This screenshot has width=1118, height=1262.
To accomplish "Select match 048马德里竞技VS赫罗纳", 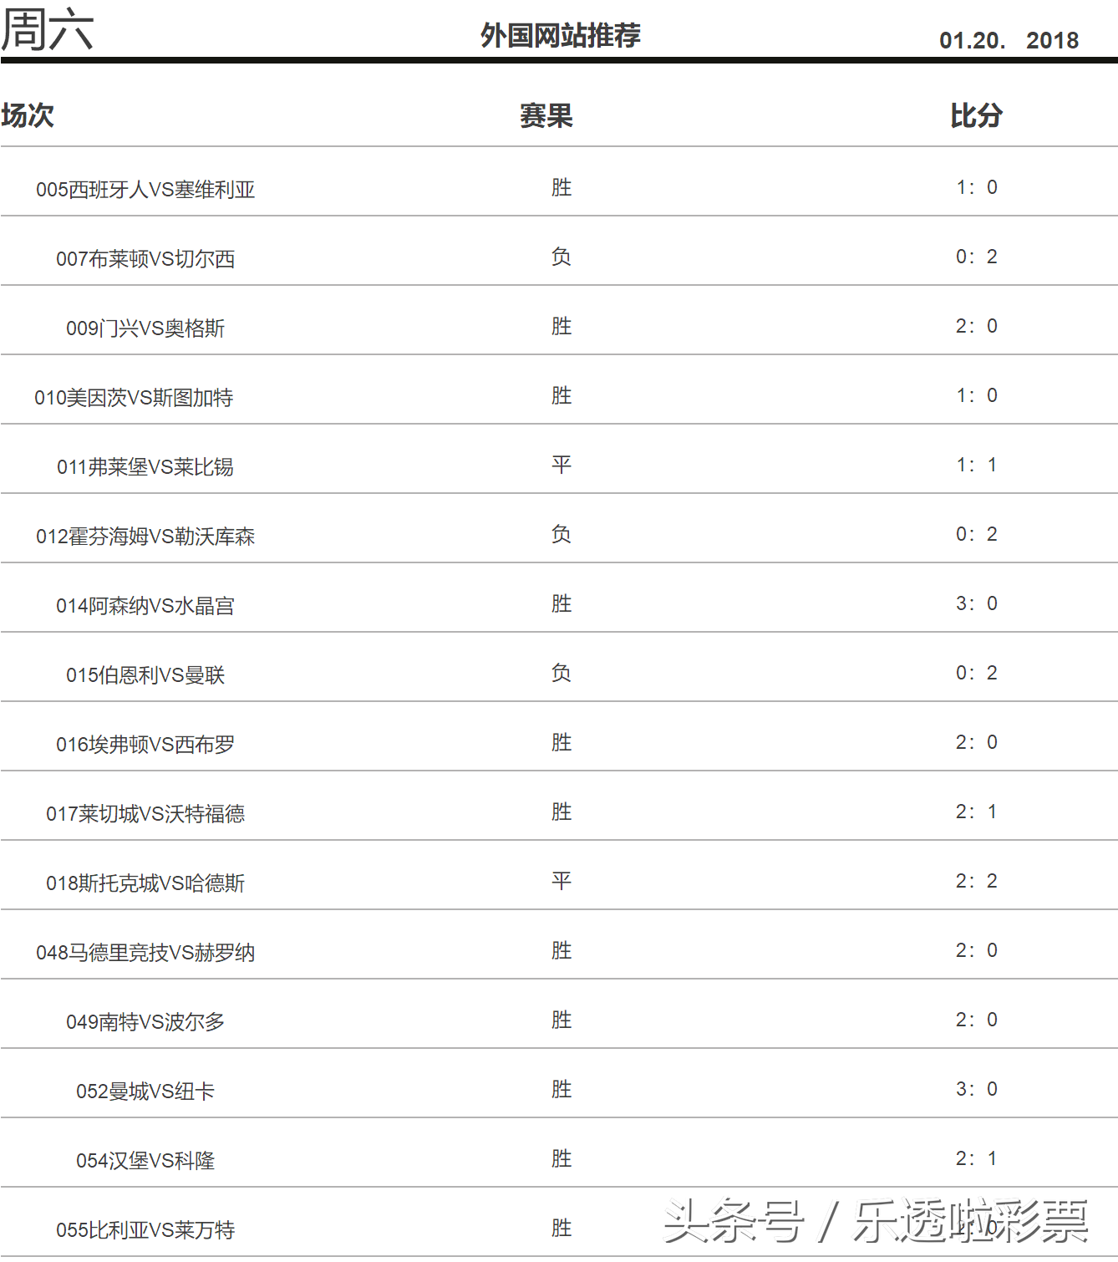I will tap(145, 953).
